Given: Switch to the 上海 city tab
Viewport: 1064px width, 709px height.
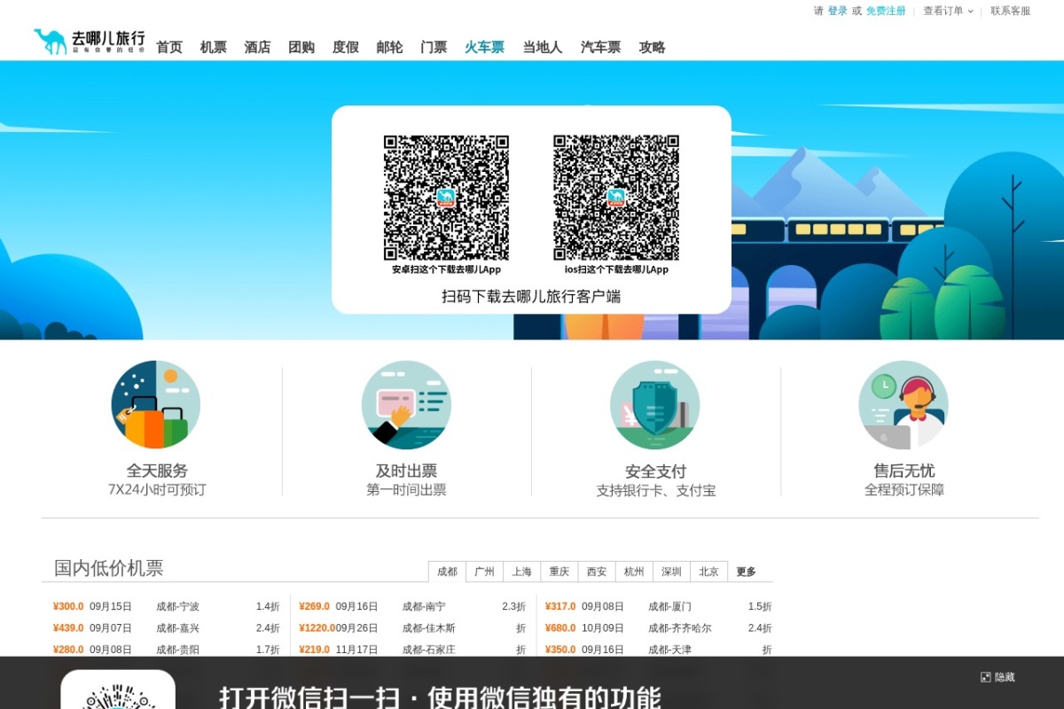Looking at the screenshot, I should coord(521,572).
